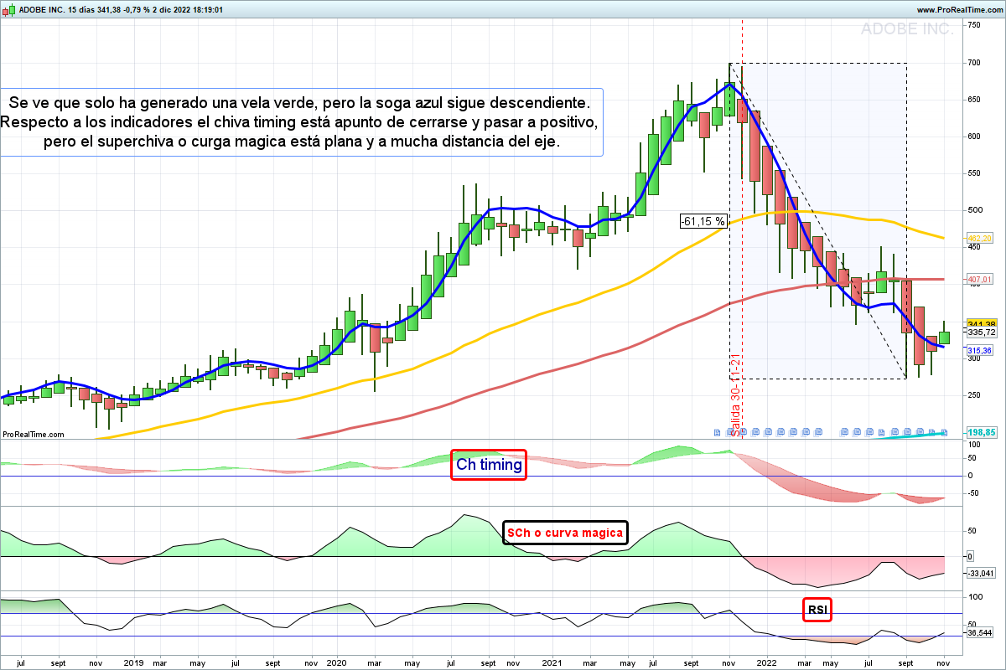Click the red 407,01 moving average tag
Image resolution: width=1006 pixels, height=670 pixels.
point(980,279)
